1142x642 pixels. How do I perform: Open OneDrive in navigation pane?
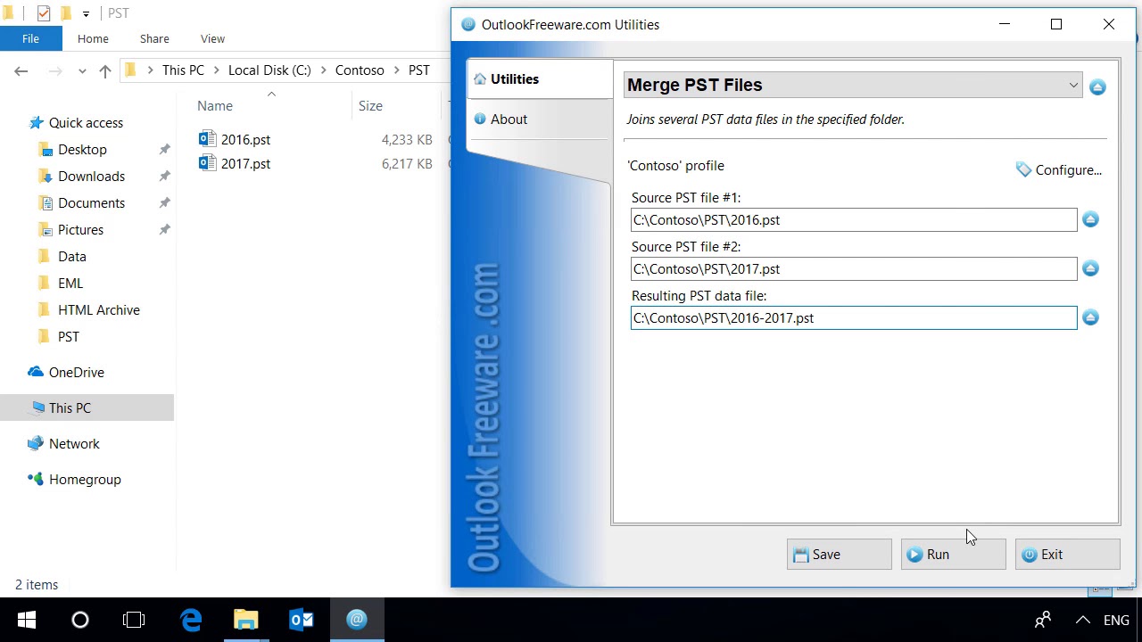[x=76, y=373]
